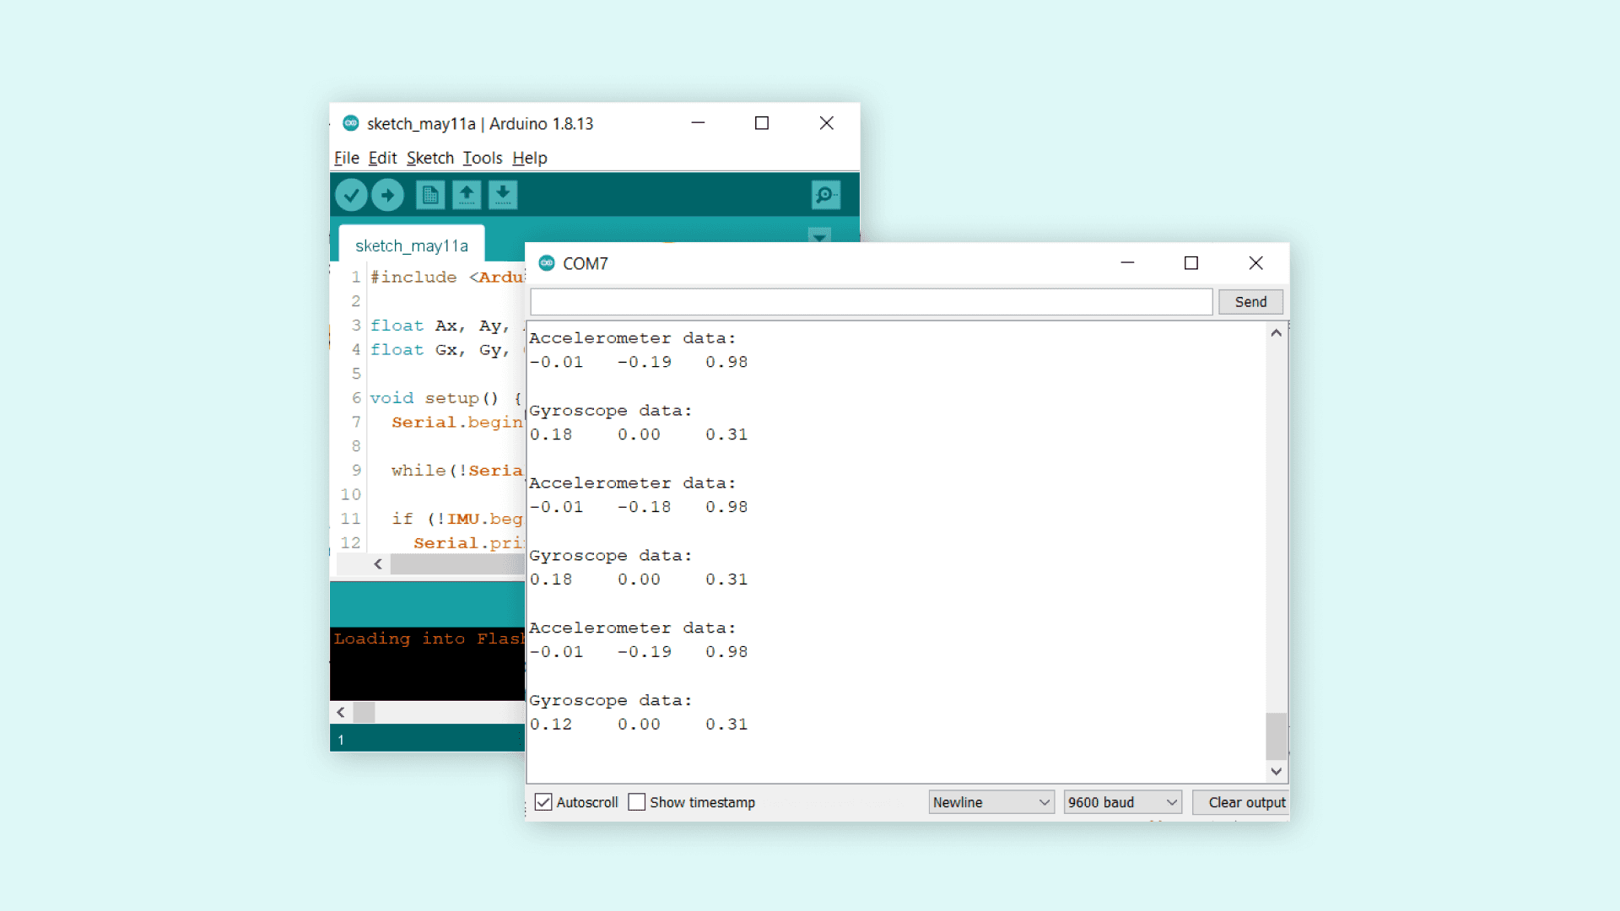
Task: Disable the Autoscroll checkbox
Action: 543,802
